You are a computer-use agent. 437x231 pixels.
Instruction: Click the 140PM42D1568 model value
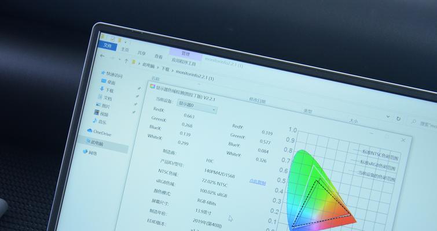(219, 173)
